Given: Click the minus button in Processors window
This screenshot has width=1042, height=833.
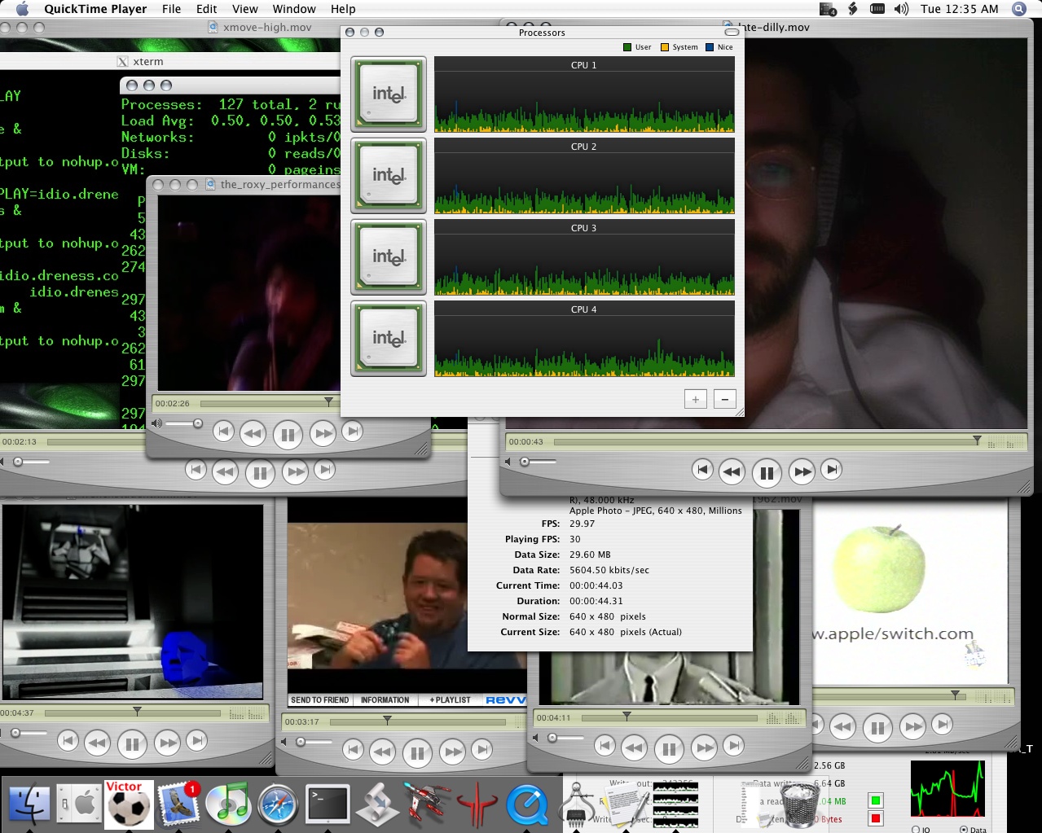Looking at the screenshot, I should click(724, 399).
